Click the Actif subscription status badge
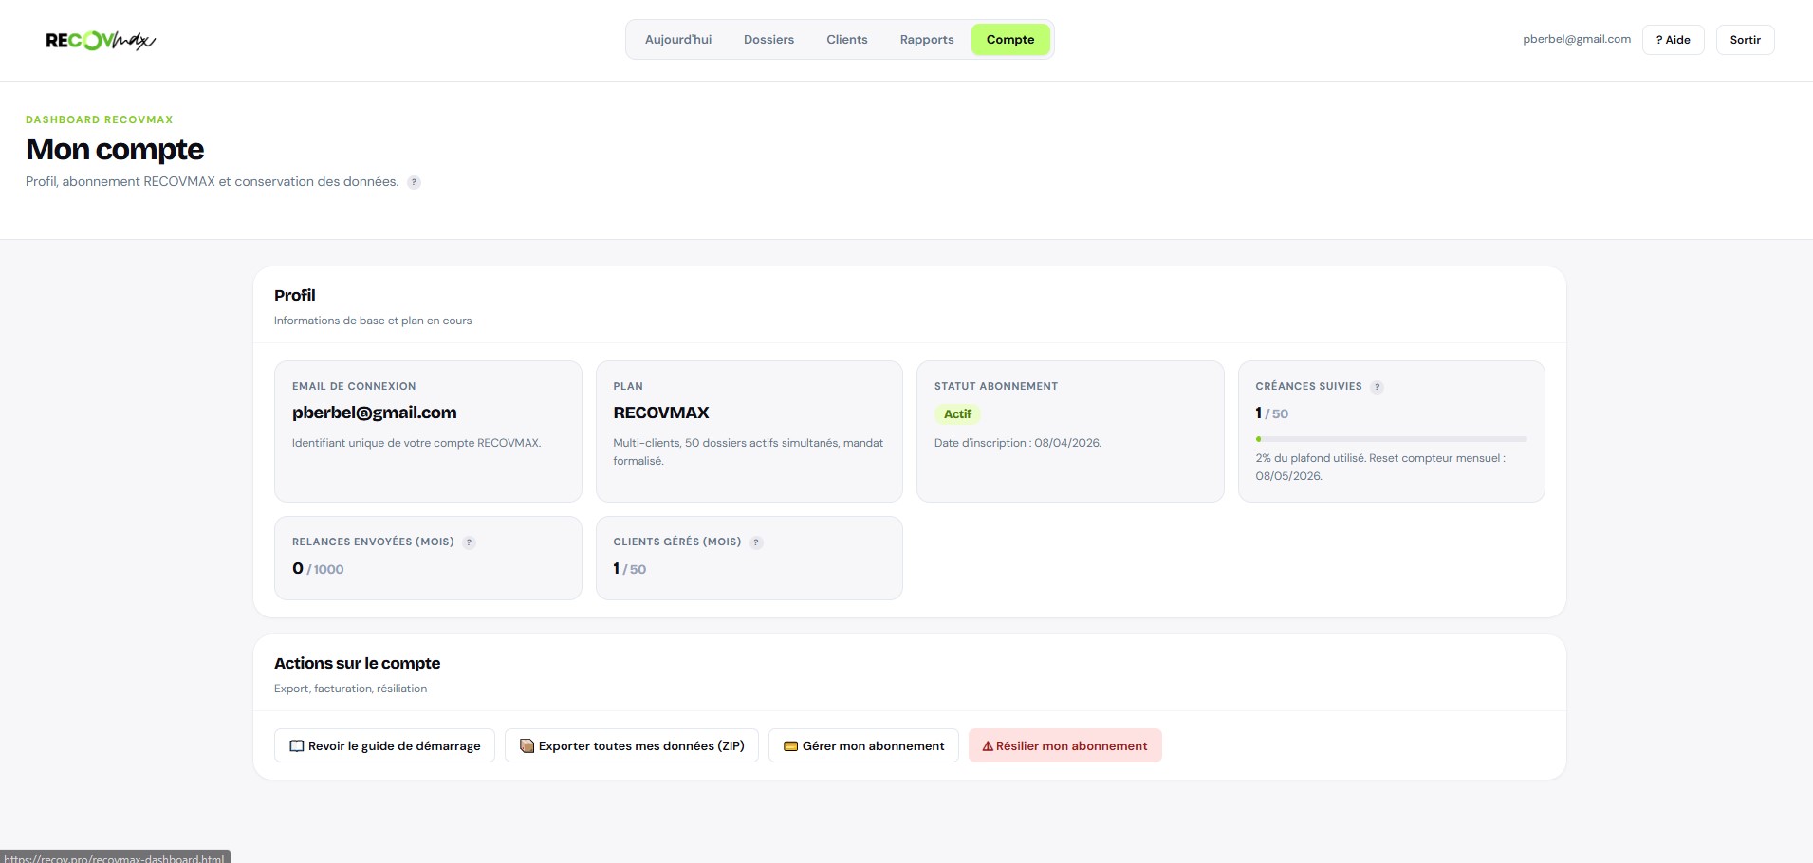Image resolution: width=1813 pixels, height=863 pixels. coord(957,414)
